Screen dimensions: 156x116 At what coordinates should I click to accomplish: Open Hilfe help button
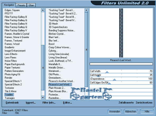[147, 112]
